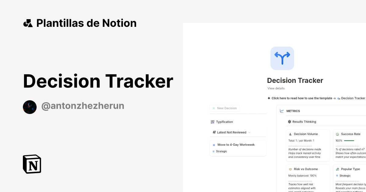The height and width of the screenshot is (192, 366).
Task: Click the green Success Rate progress bar
Action: 349,140
